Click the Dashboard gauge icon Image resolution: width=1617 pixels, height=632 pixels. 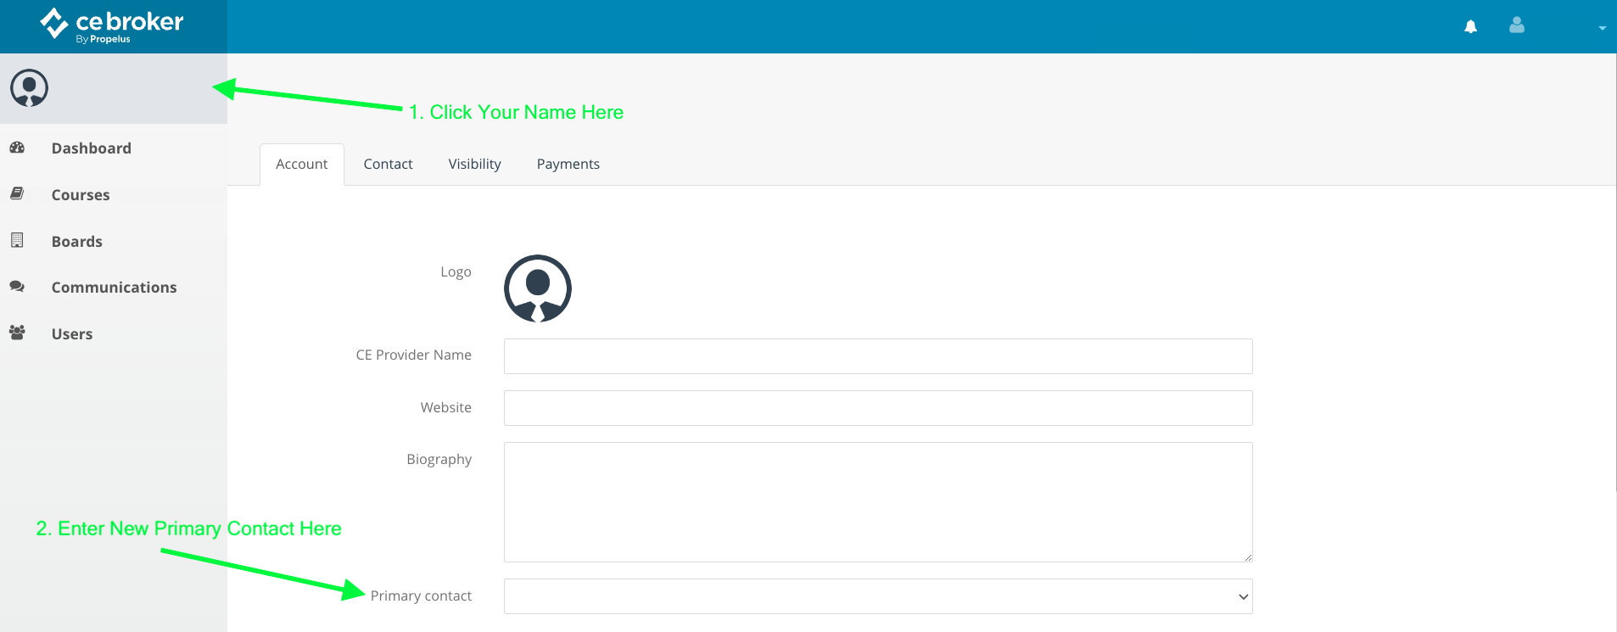17,148
